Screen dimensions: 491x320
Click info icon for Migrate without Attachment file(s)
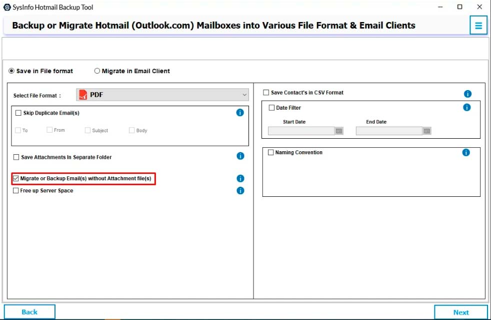click(x=240, y=178)
